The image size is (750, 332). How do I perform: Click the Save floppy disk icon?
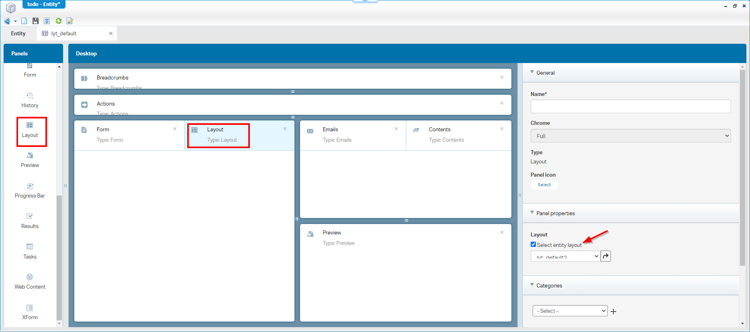[x=35, y=21]
